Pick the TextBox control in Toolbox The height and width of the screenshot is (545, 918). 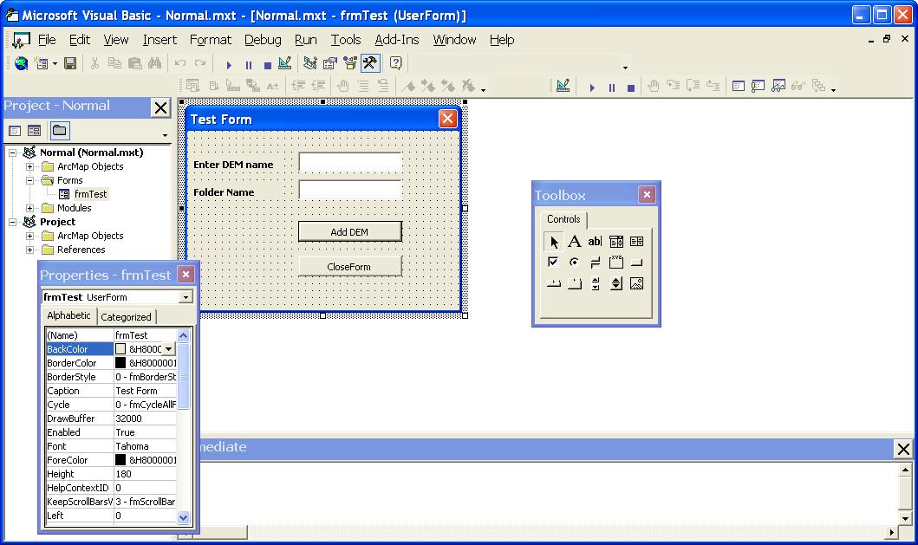pyautogui.click(x=595, y=242)
